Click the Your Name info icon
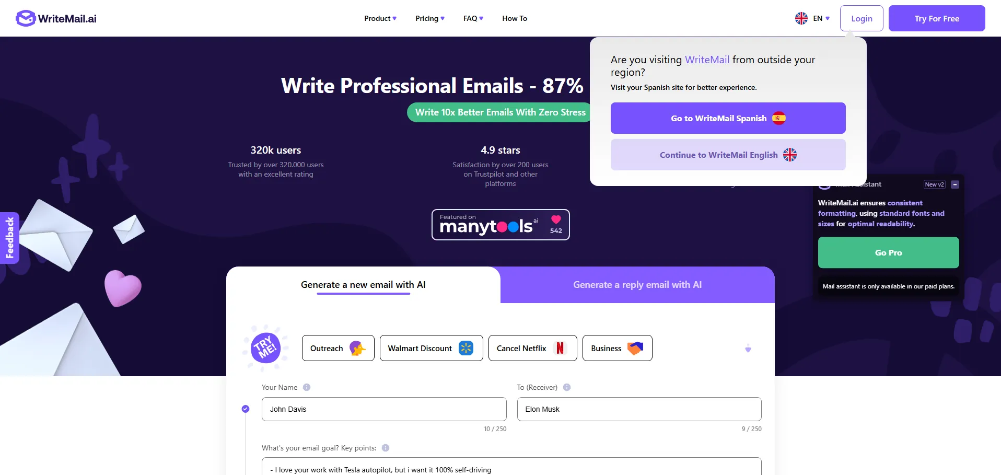The image size is (1001, 475). pyautogui.click(x=307, y=387)
